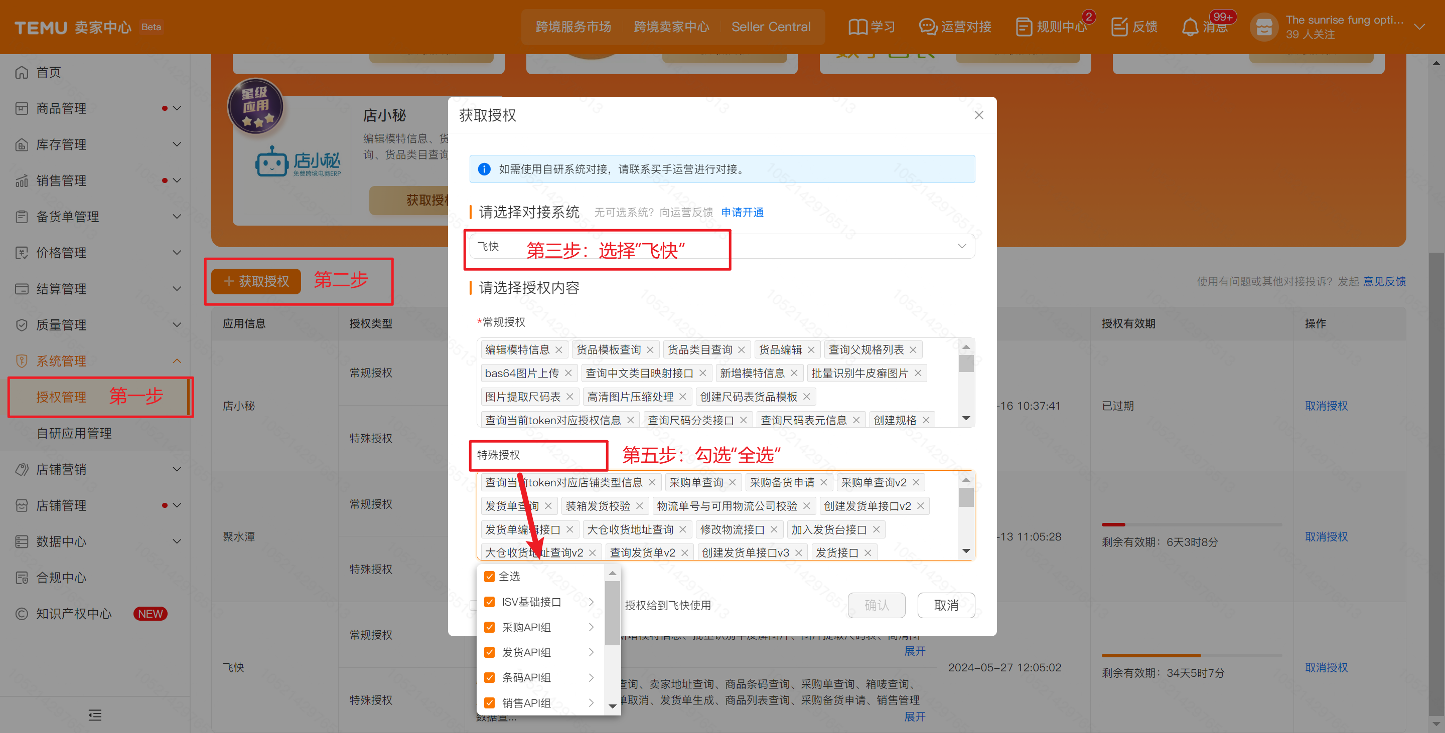
Task: Click the 运营对接 chat icon
Action: click(x=928, y=27)
